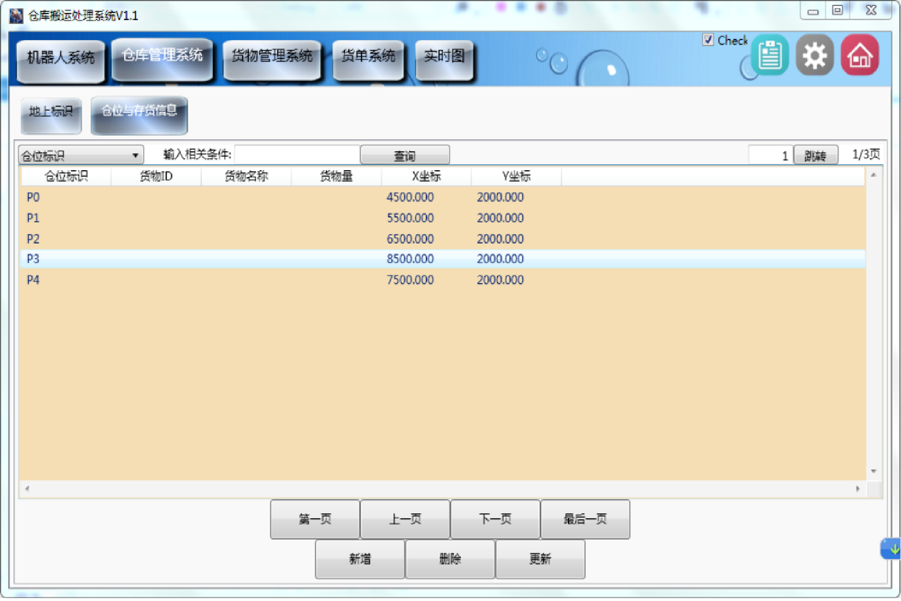
Task: Click the 跳转 jump button
Action: coord(816,155)
